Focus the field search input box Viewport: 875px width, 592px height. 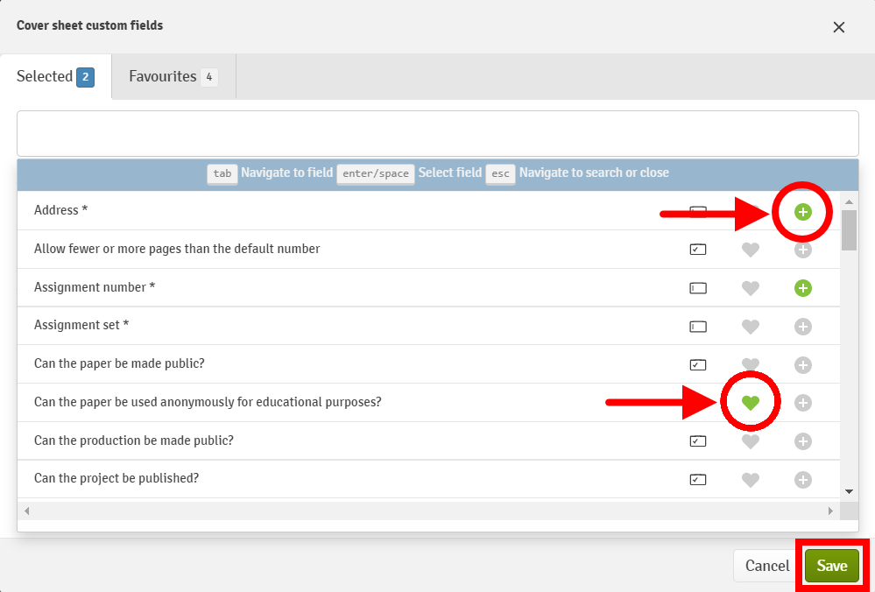[x=437, y=133]
